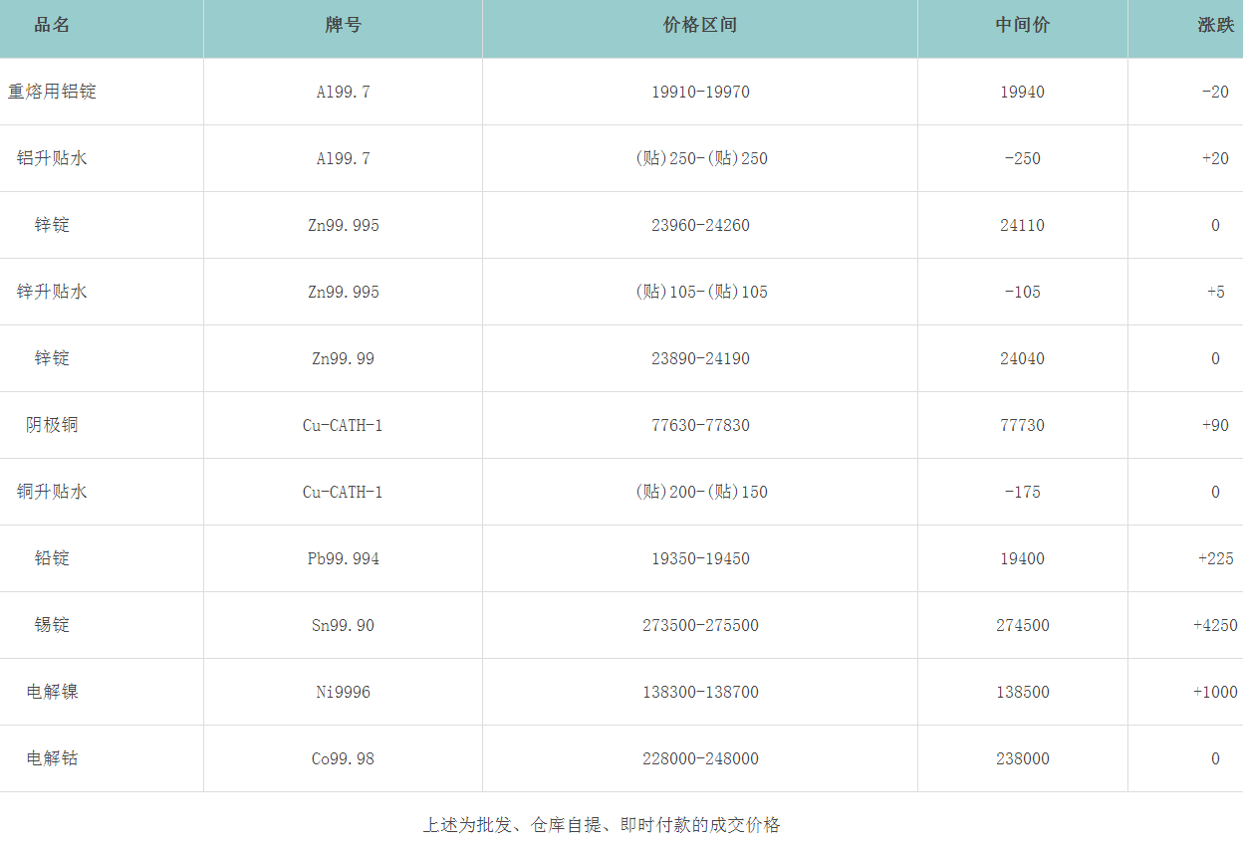Click the middle price 77730
This screenshot has width=1243, height=845.
(x=1022, y=425)
